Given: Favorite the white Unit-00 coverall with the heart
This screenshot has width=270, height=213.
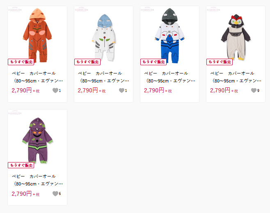Looking at the screenshot, I should coord(121,90).
